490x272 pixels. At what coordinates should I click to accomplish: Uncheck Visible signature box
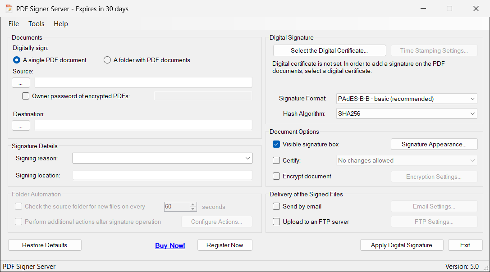click(276, 144)
